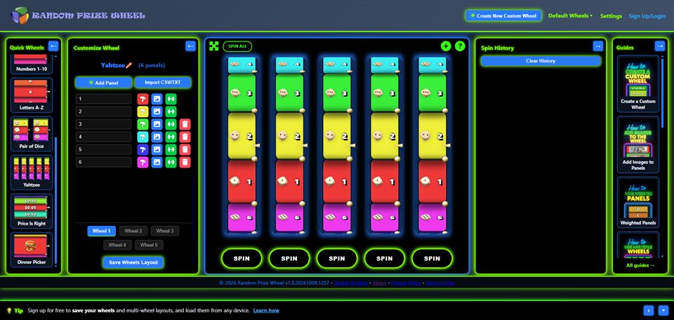This screenshot has width=674, height=320.
Task: Clear the spin history
Action: tap(541, 61)
